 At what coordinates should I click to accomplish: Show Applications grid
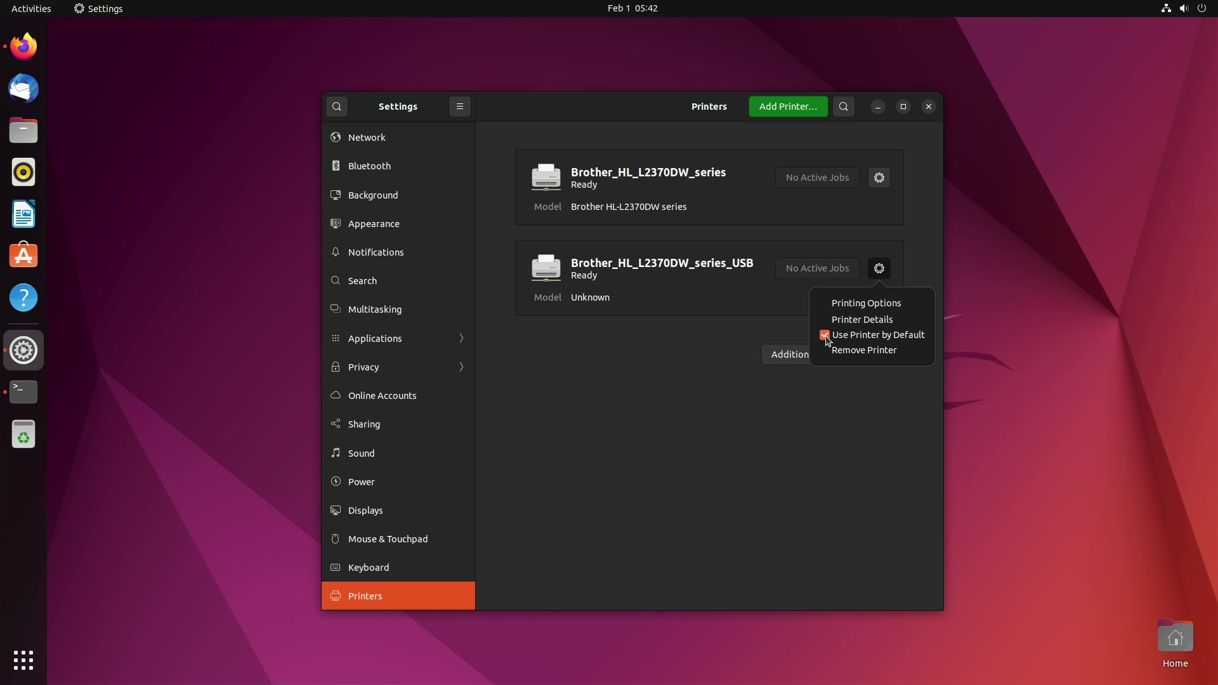click(x=23, y=660)
